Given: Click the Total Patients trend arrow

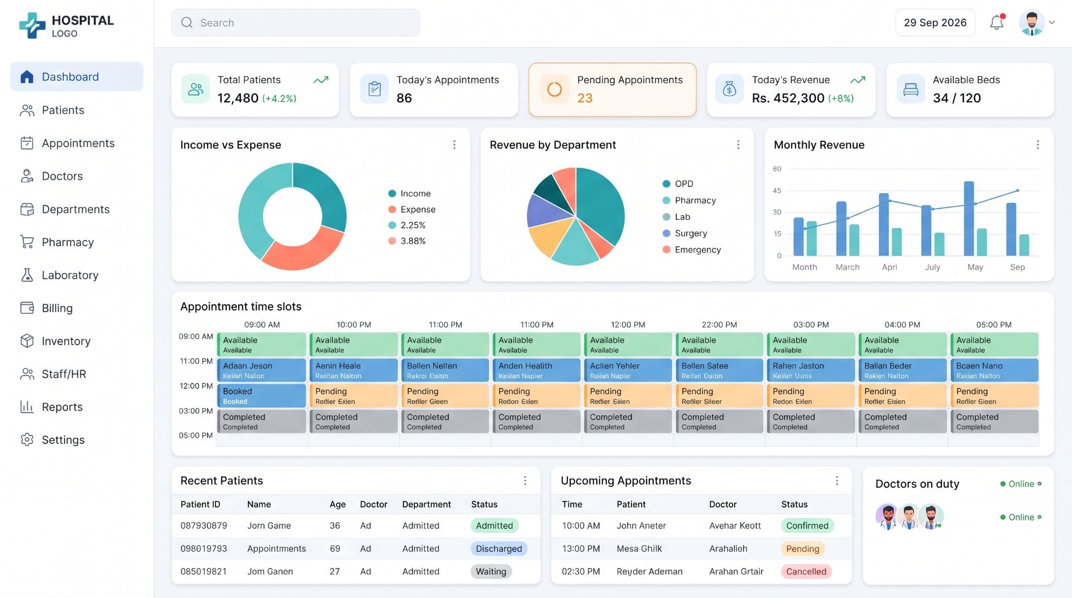Looking at the screenshot, I should point(320,80).
